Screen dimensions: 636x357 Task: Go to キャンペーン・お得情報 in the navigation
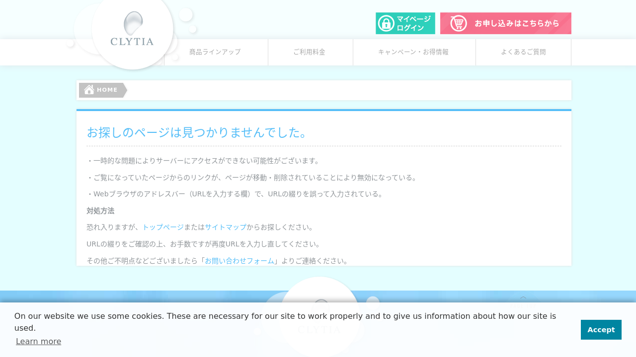(413, 52)
